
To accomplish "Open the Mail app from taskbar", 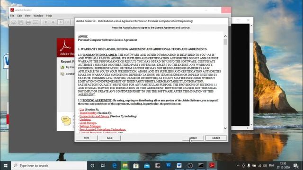I will 147,166.
